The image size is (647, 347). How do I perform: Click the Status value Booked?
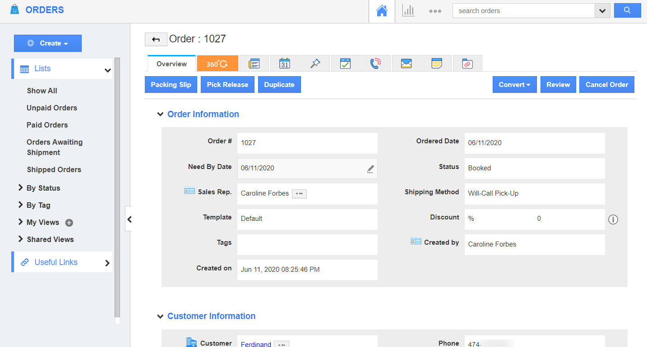480,168
